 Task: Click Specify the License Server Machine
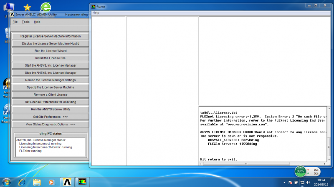[x=51, y=87]
